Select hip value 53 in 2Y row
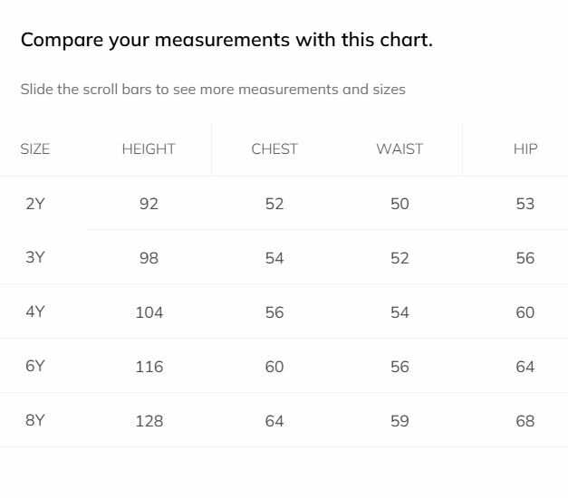This screenshot has height=498, width=568. [x=525, y=204]
